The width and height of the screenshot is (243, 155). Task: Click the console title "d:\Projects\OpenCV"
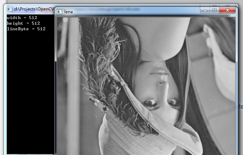tap(34, 9)
